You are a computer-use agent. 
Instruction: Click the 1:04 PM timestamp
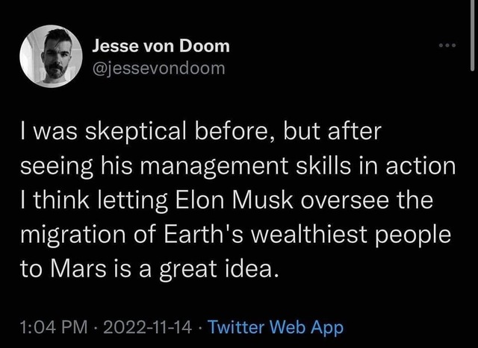pos(54,327)
